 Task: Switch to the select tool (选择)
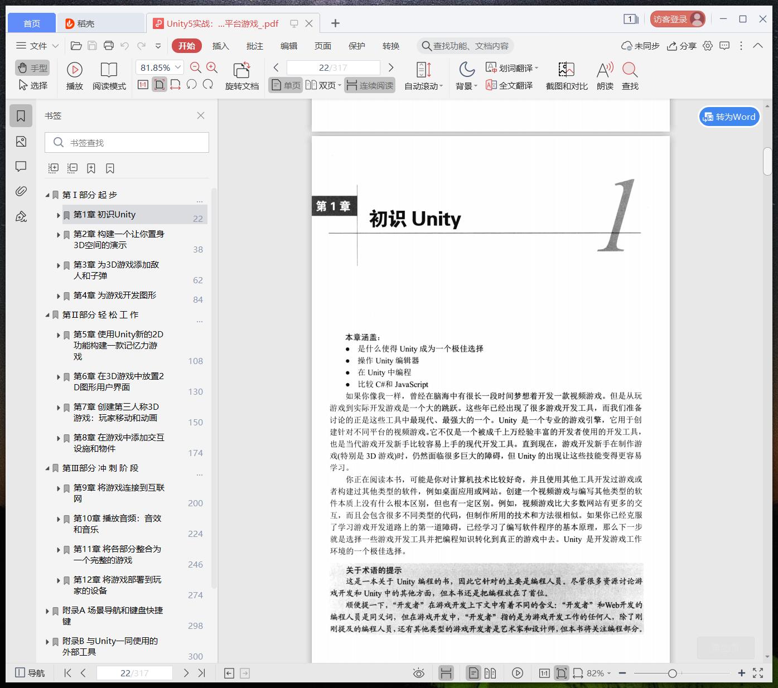coord(32,85)
